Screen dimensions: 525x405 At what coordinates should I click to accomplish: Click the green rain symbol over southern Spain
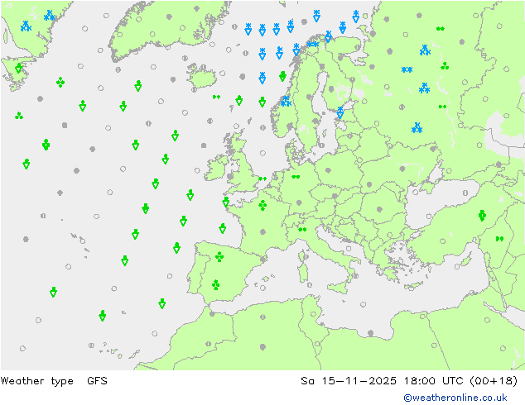click(216, 284)
